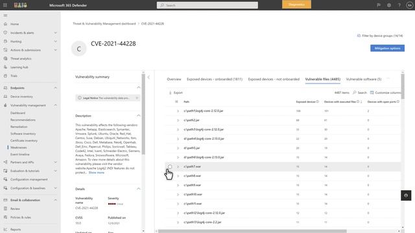Click Search above the files table

[x=360, y=93]
